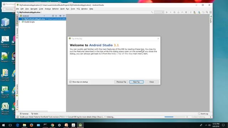This screenshot has height=128, width=228.
Task: Open File Explorer from taskbar
Action: [25, 125]
